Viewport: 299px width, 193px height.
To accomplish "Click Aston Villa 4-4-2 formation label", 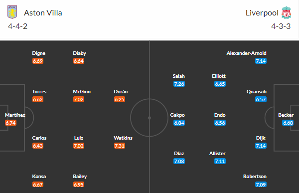I will click(17, 26).
